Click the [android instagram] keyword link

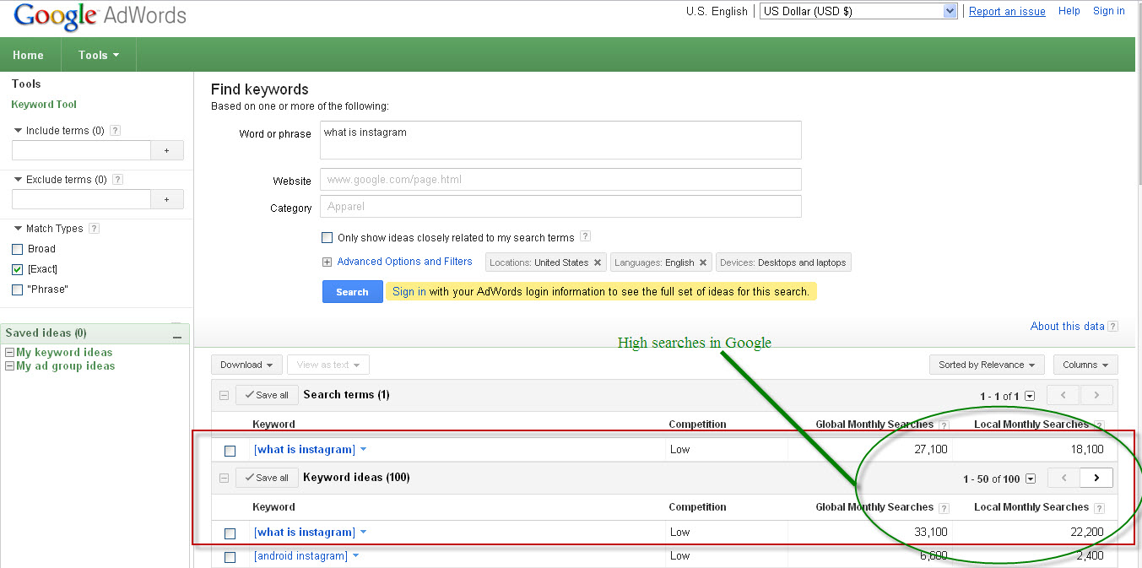300,556
